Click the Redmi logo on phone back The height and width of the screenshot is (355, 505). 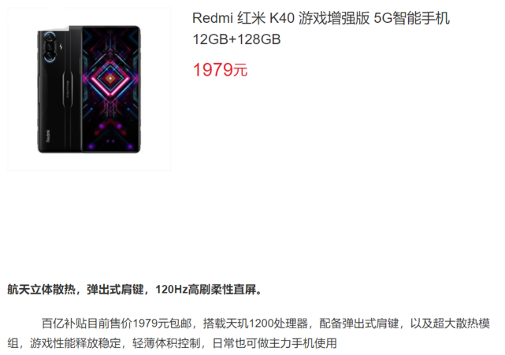48,136
